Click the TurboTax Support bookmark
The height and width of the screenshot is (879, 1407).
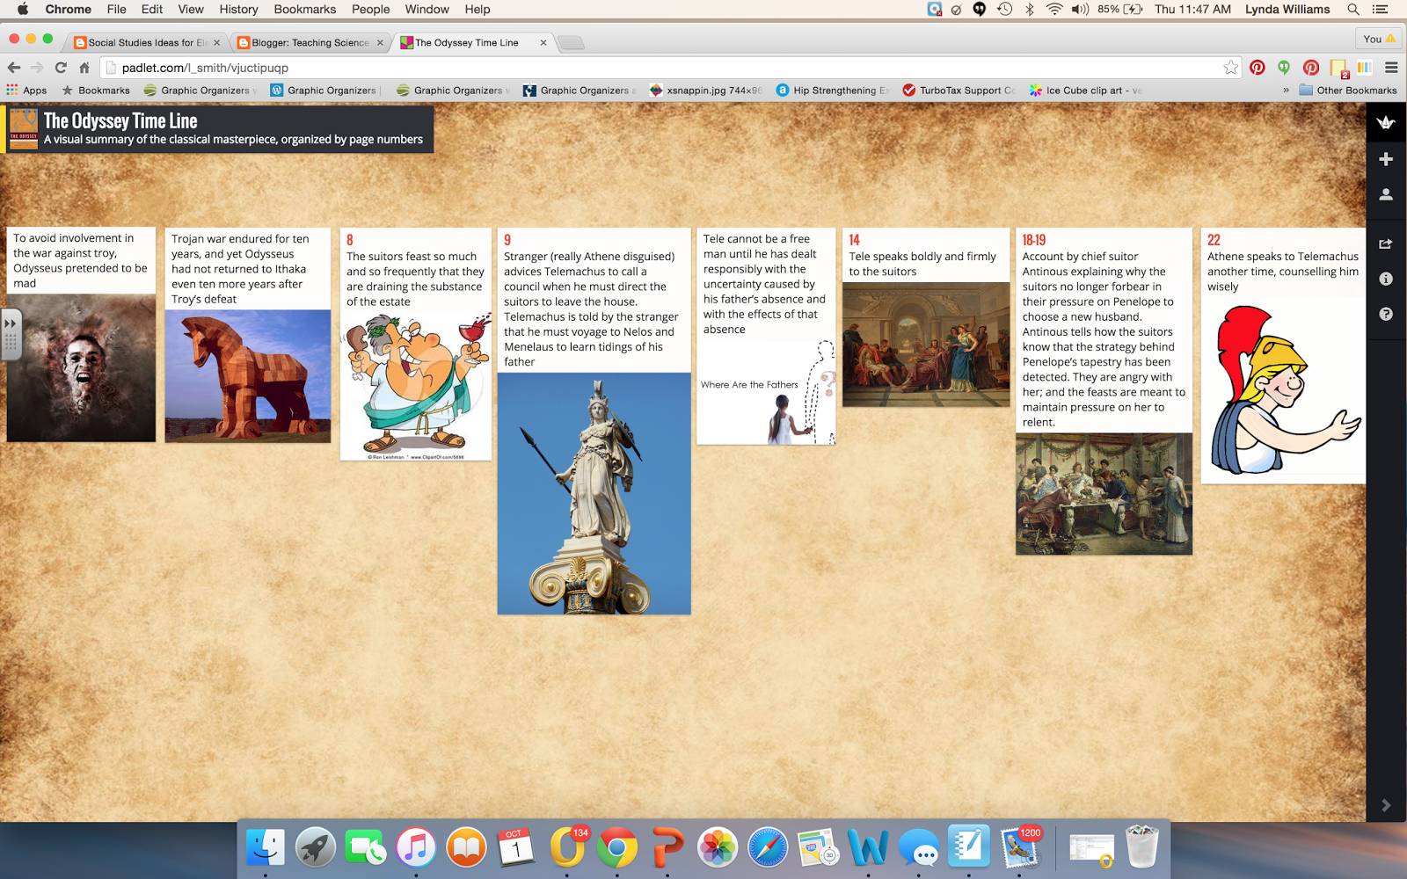point(959,90)
